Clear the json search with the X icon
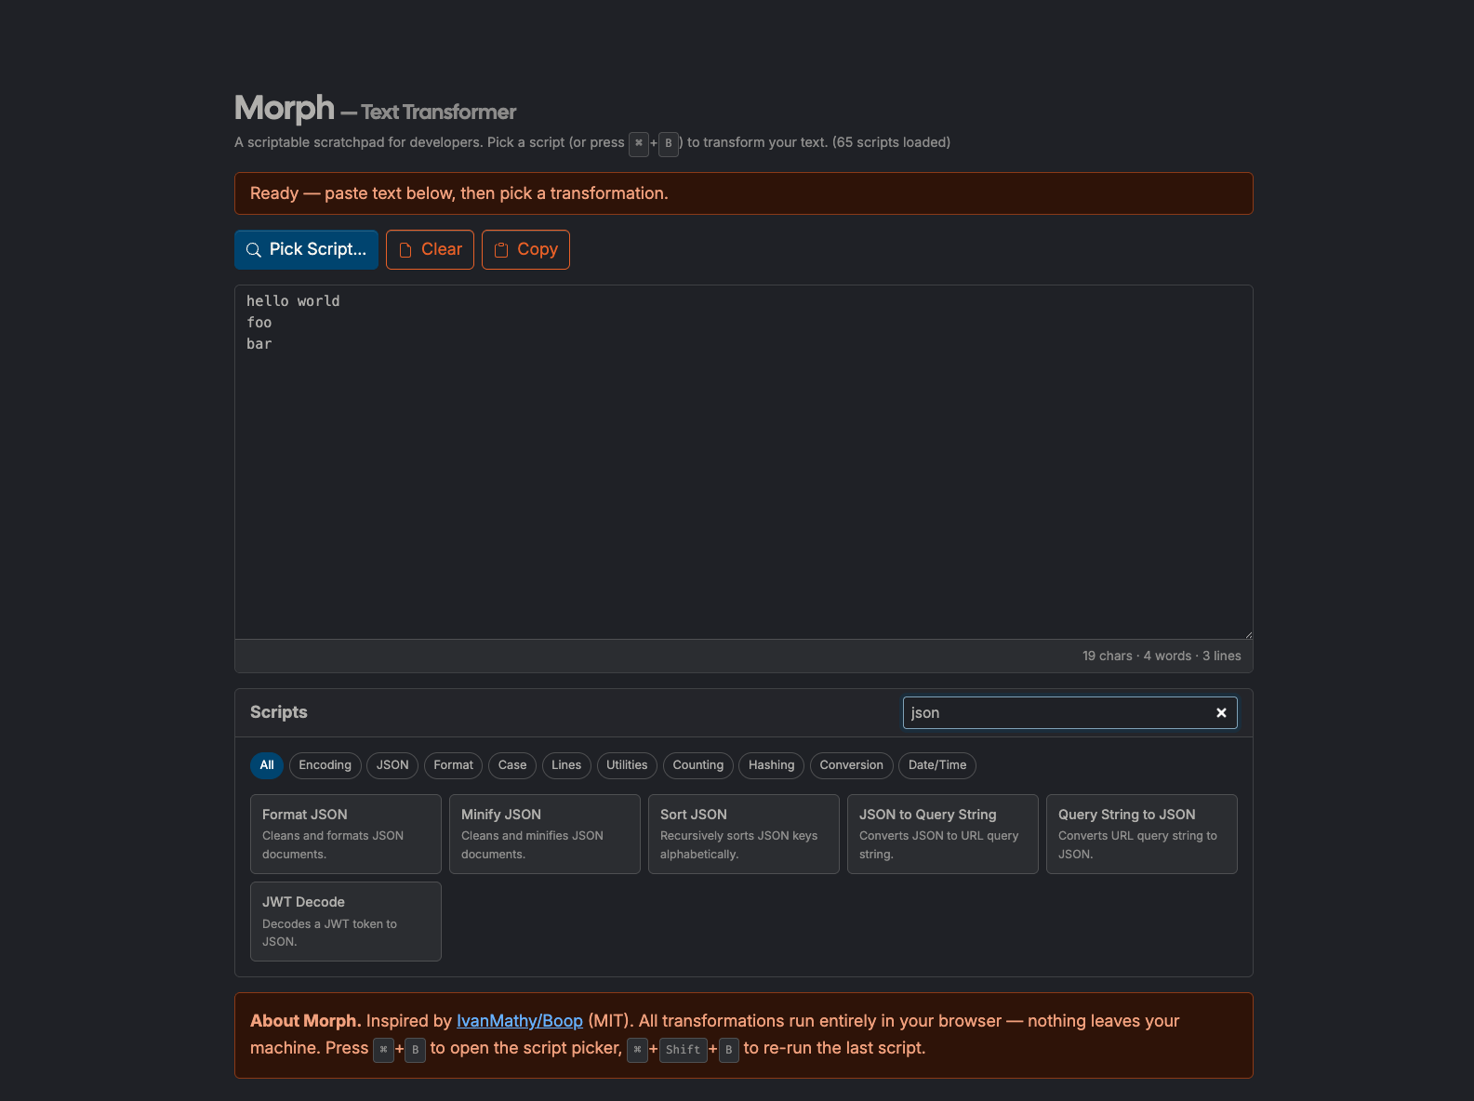1474x1101 pixels. click(x=1221, y=712)
